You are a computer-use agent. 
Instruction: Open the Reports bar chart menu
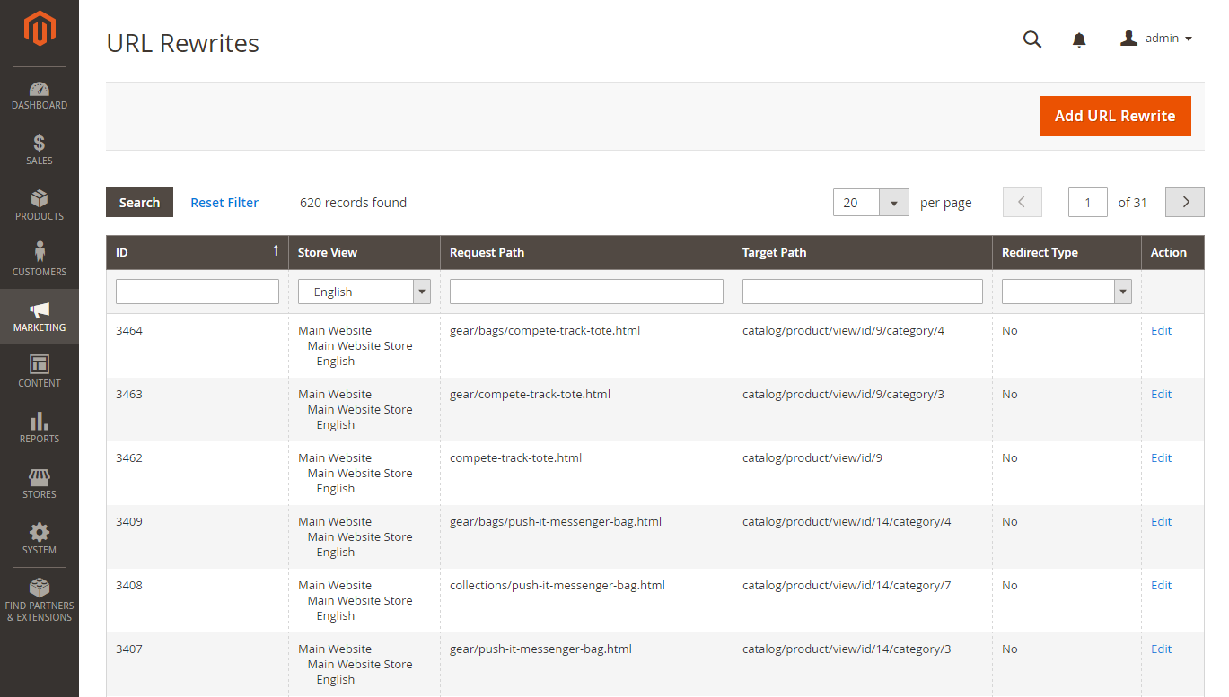(x=40, y=428)
